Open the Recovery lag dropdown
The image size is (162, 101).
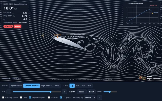tap(90, 97)
